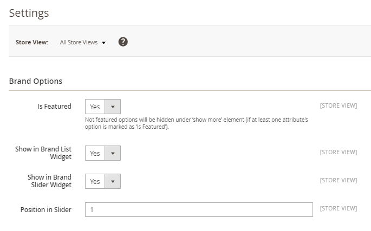The height and width of the screenshot is (231, 371).
Task: Collapse the Brand Options section heading
Action: 36,81
